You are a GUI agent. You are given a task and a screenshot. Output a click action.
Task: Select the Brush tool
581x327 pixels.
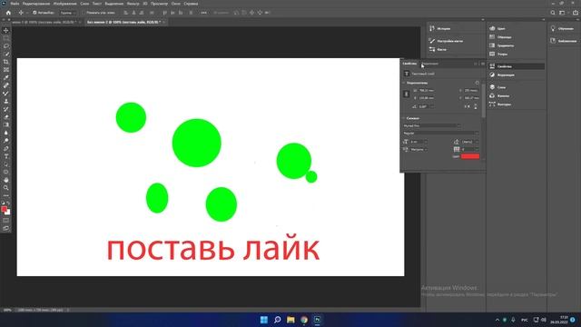(6, 94)
